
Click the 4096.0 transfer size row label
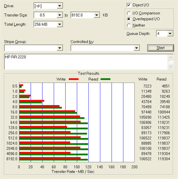pyautogui.click(x=12, y=154)
